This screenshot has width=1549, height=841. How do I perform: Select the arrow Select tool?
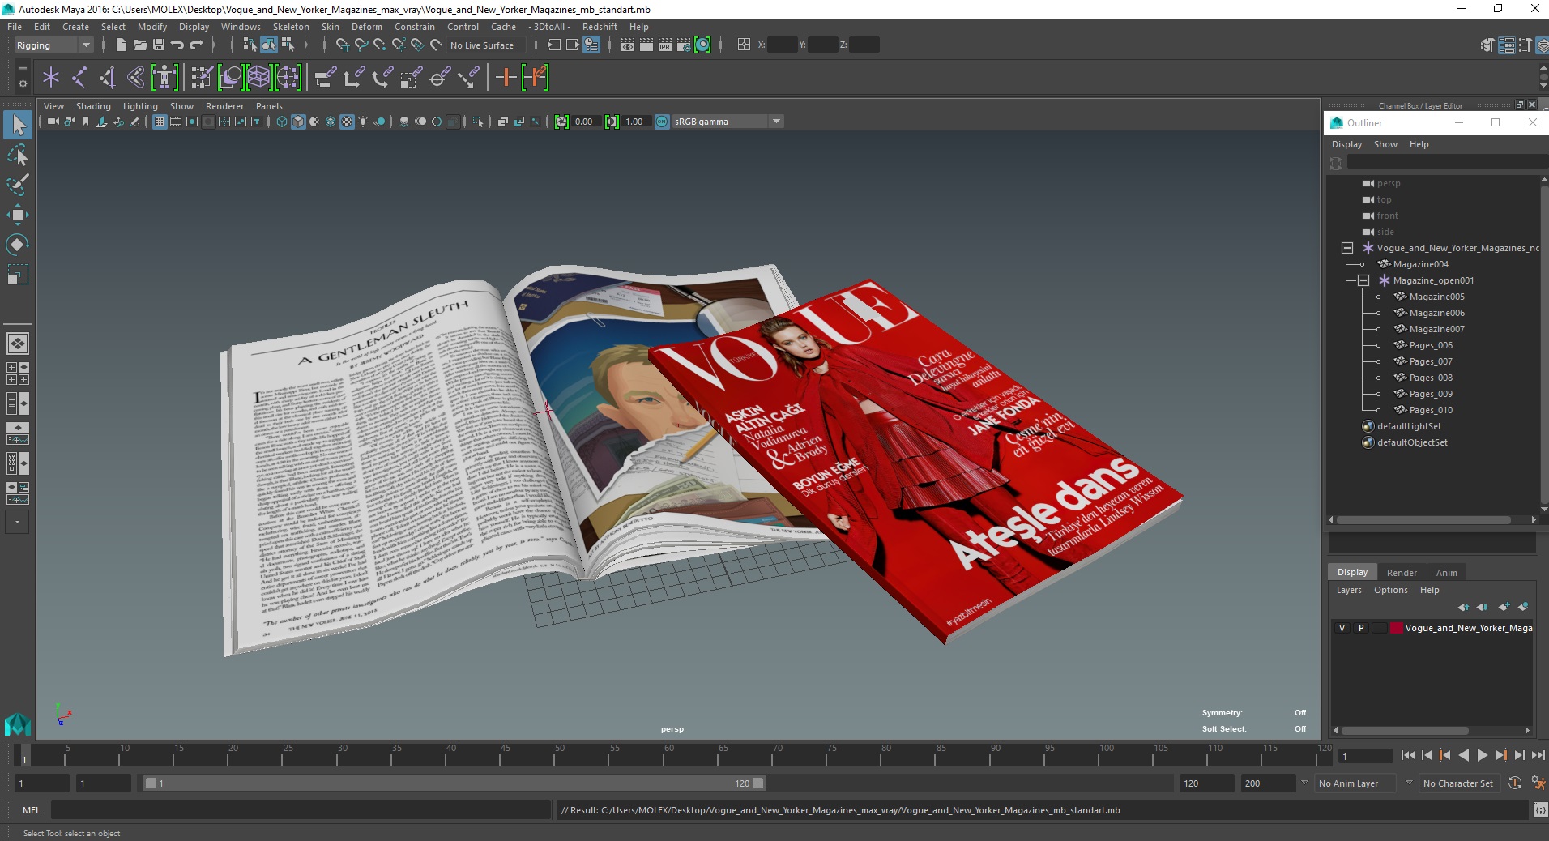click(x=18, y=126)
